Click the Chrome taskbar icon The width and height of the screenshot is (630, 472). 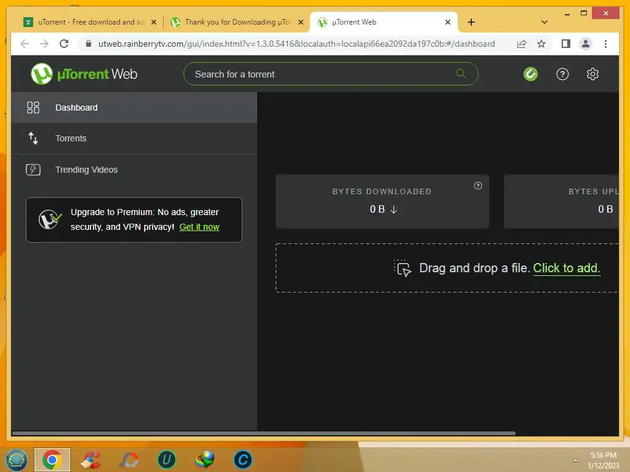pyautogui.click(x=52, y=460)
